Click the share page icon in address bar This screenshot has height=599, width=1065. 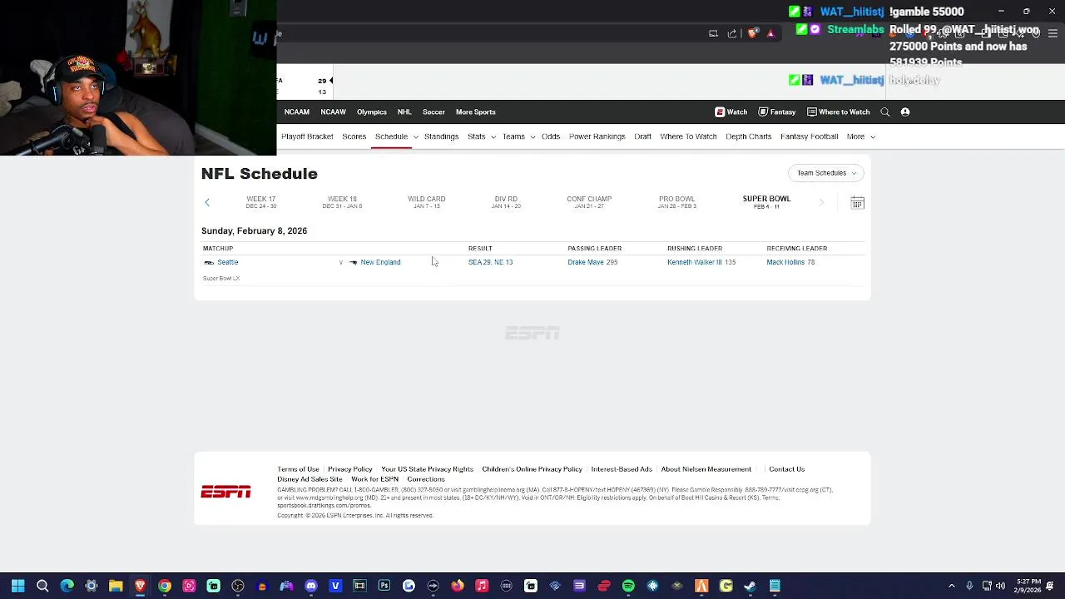[x=732, y=33]
